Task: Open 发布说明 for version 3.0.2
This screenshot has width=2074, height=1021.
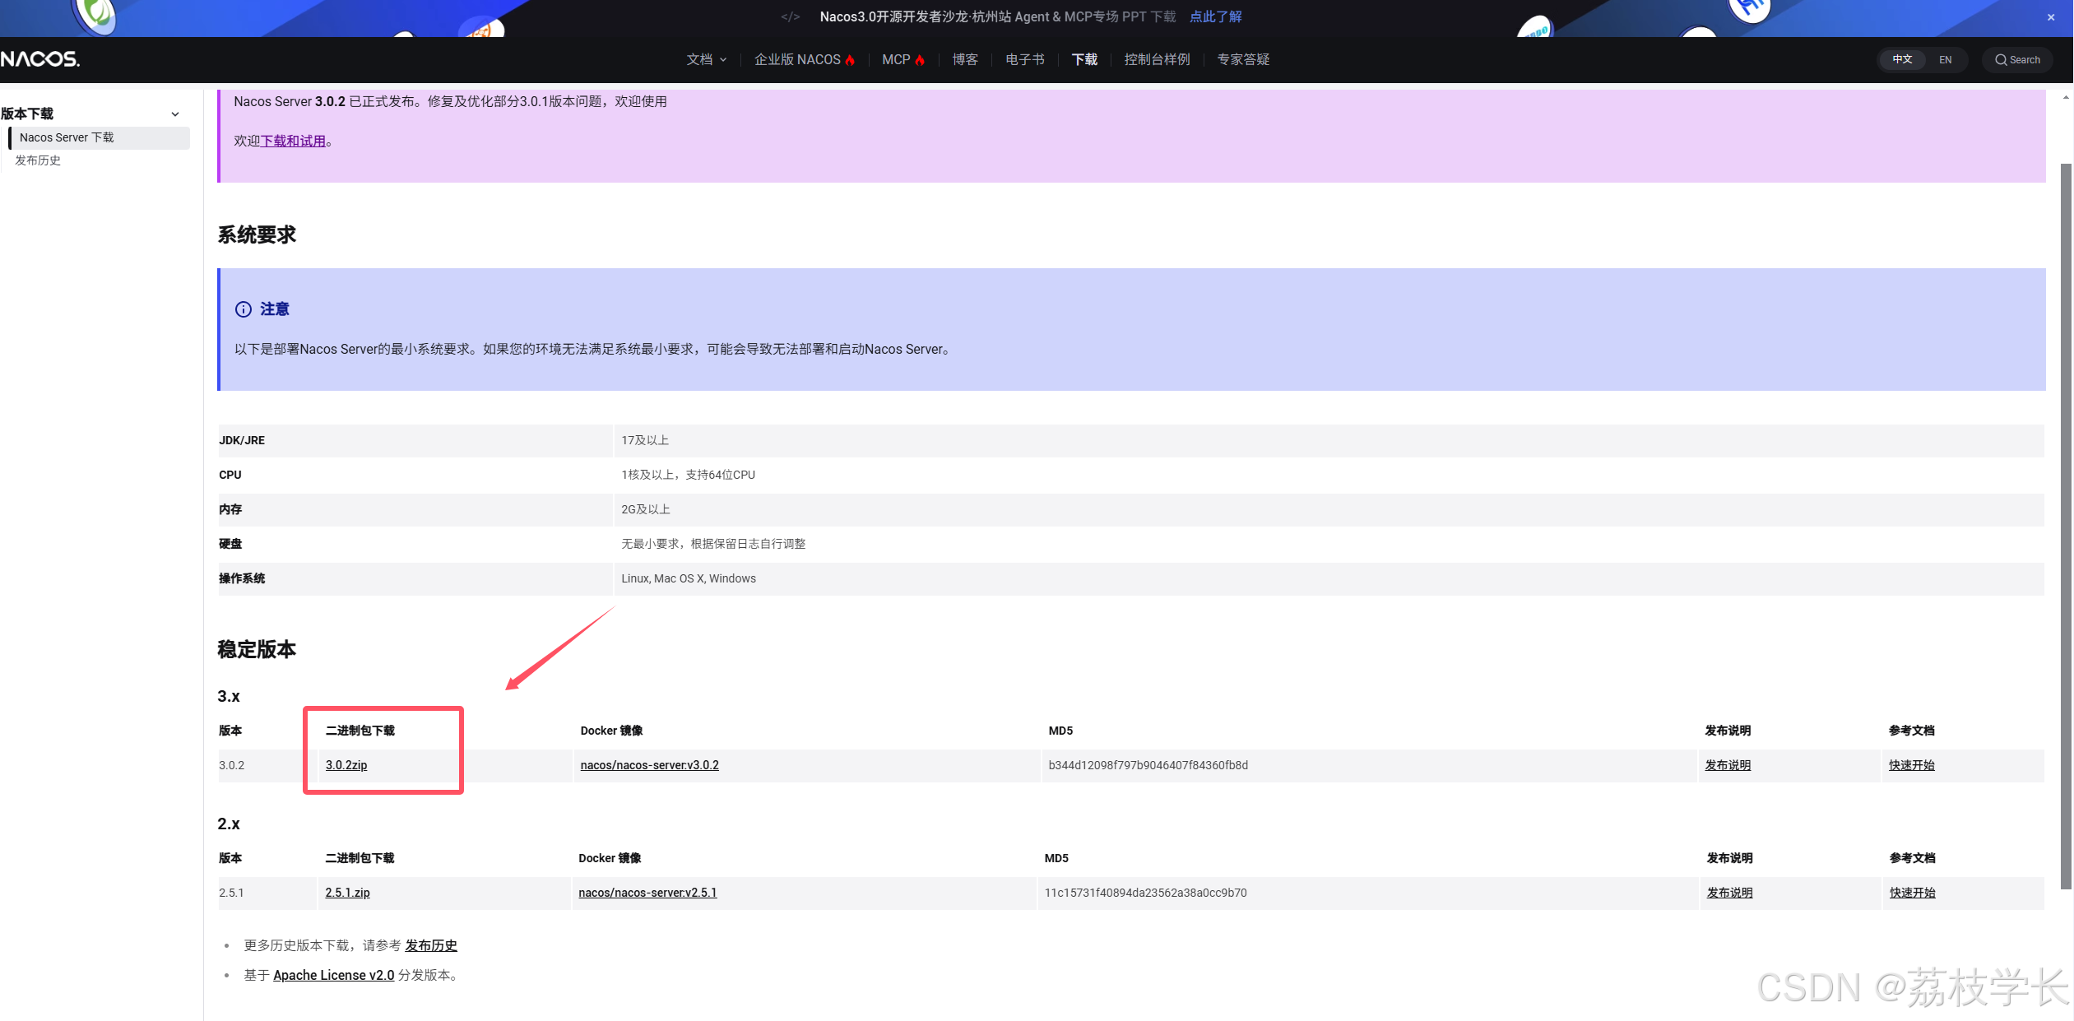Action: [x=1728, y=765]
